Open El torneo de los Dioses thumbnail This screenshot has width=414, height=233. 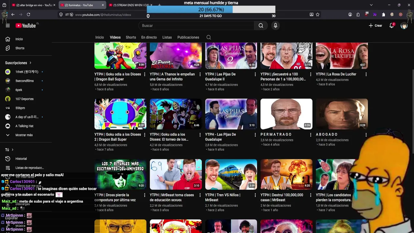tap(176, 114)
